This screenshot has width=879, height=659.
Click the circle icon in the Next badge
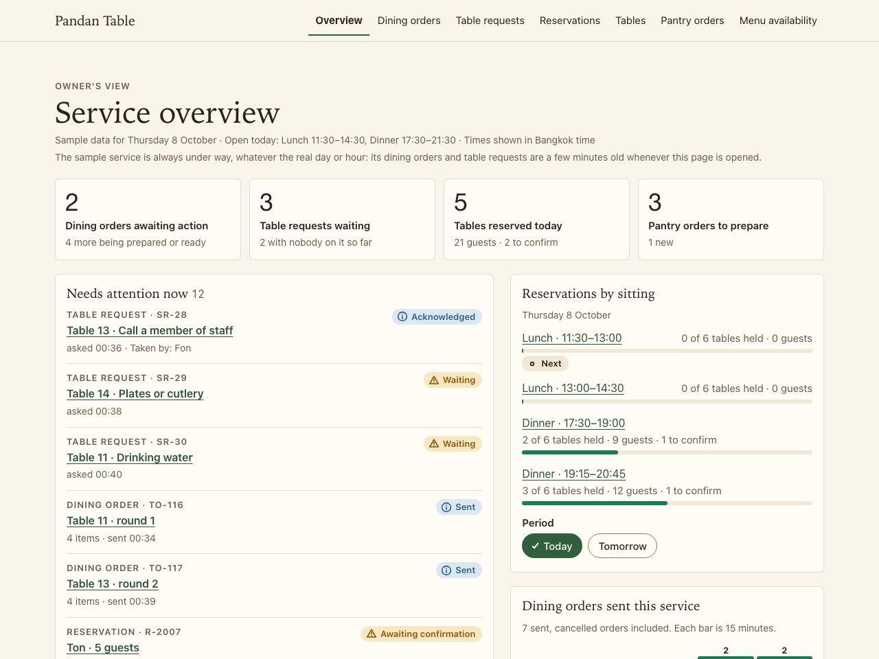(532, 364)
